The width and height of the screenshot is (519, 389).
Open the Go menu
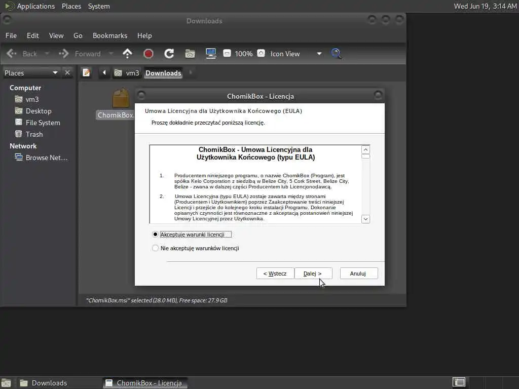78,35
